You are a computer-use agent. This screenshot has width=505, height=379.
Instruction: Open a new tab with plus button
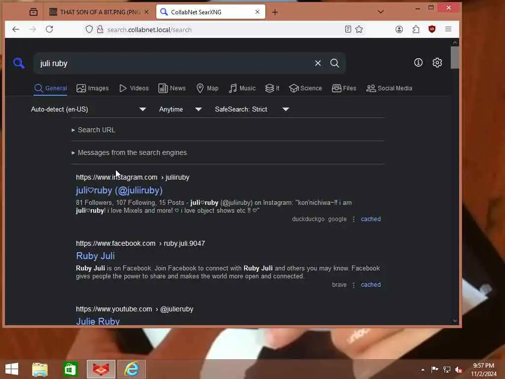click(275, 12)
